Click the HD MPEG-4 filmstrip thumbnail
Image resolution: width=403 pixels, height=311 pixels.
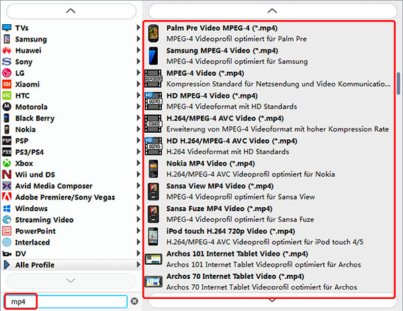tap(153, 101)
